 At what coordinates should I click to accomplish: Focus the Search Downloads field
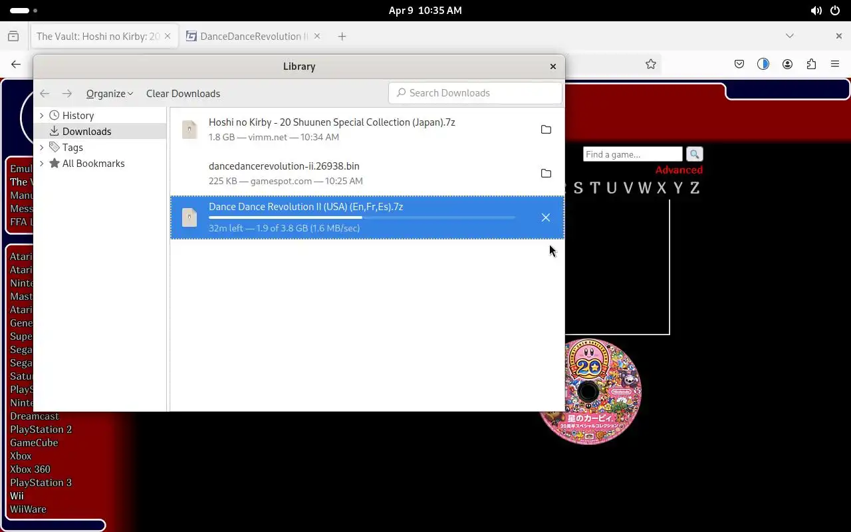pyautogui.click(x=475, y=93)
